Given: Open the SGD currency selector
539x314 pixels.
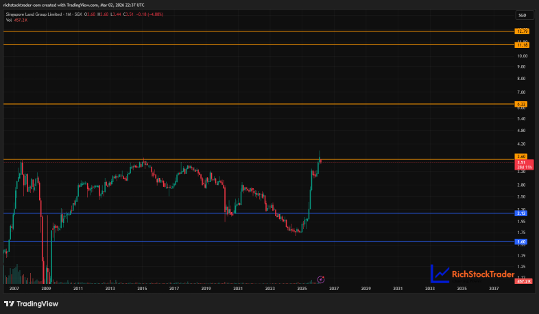Looking at the screenshot, I should (523, 16).
